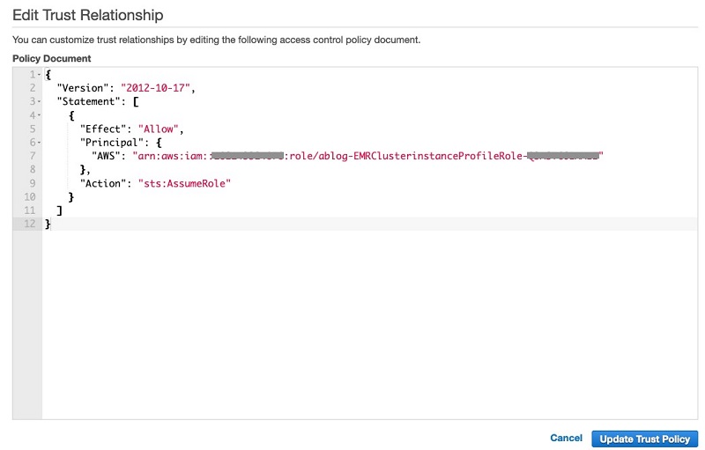Viewport: 705px width, 450px height.
Task: Click the "Principal" key text
Action: coord(112,143)
